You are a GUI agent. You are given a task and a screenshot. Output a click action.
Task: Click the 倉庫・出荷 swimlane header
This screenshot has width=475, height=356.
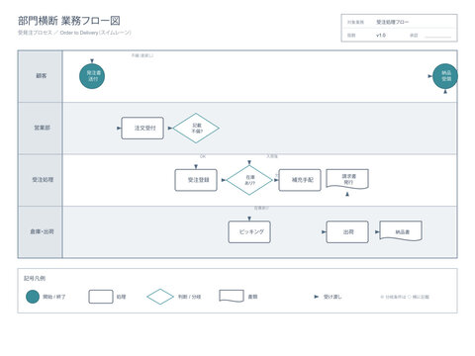(x=41, y=231)
